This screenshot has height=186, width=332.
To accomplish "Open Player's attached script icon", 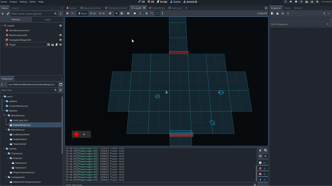I will (56, 45).
